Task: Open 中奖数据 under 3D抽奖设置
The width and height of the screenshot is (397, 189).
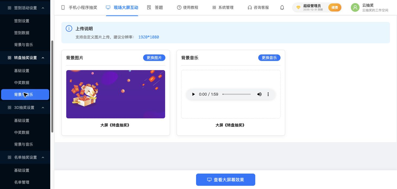Action: pyautogui.click(x=22, y=132)
